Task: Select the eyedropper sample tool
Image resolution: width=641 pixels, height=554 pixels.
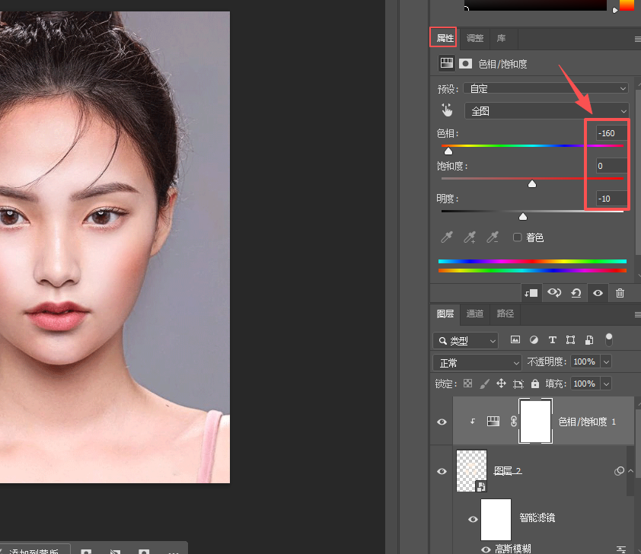Action: (x=447, y=237)
